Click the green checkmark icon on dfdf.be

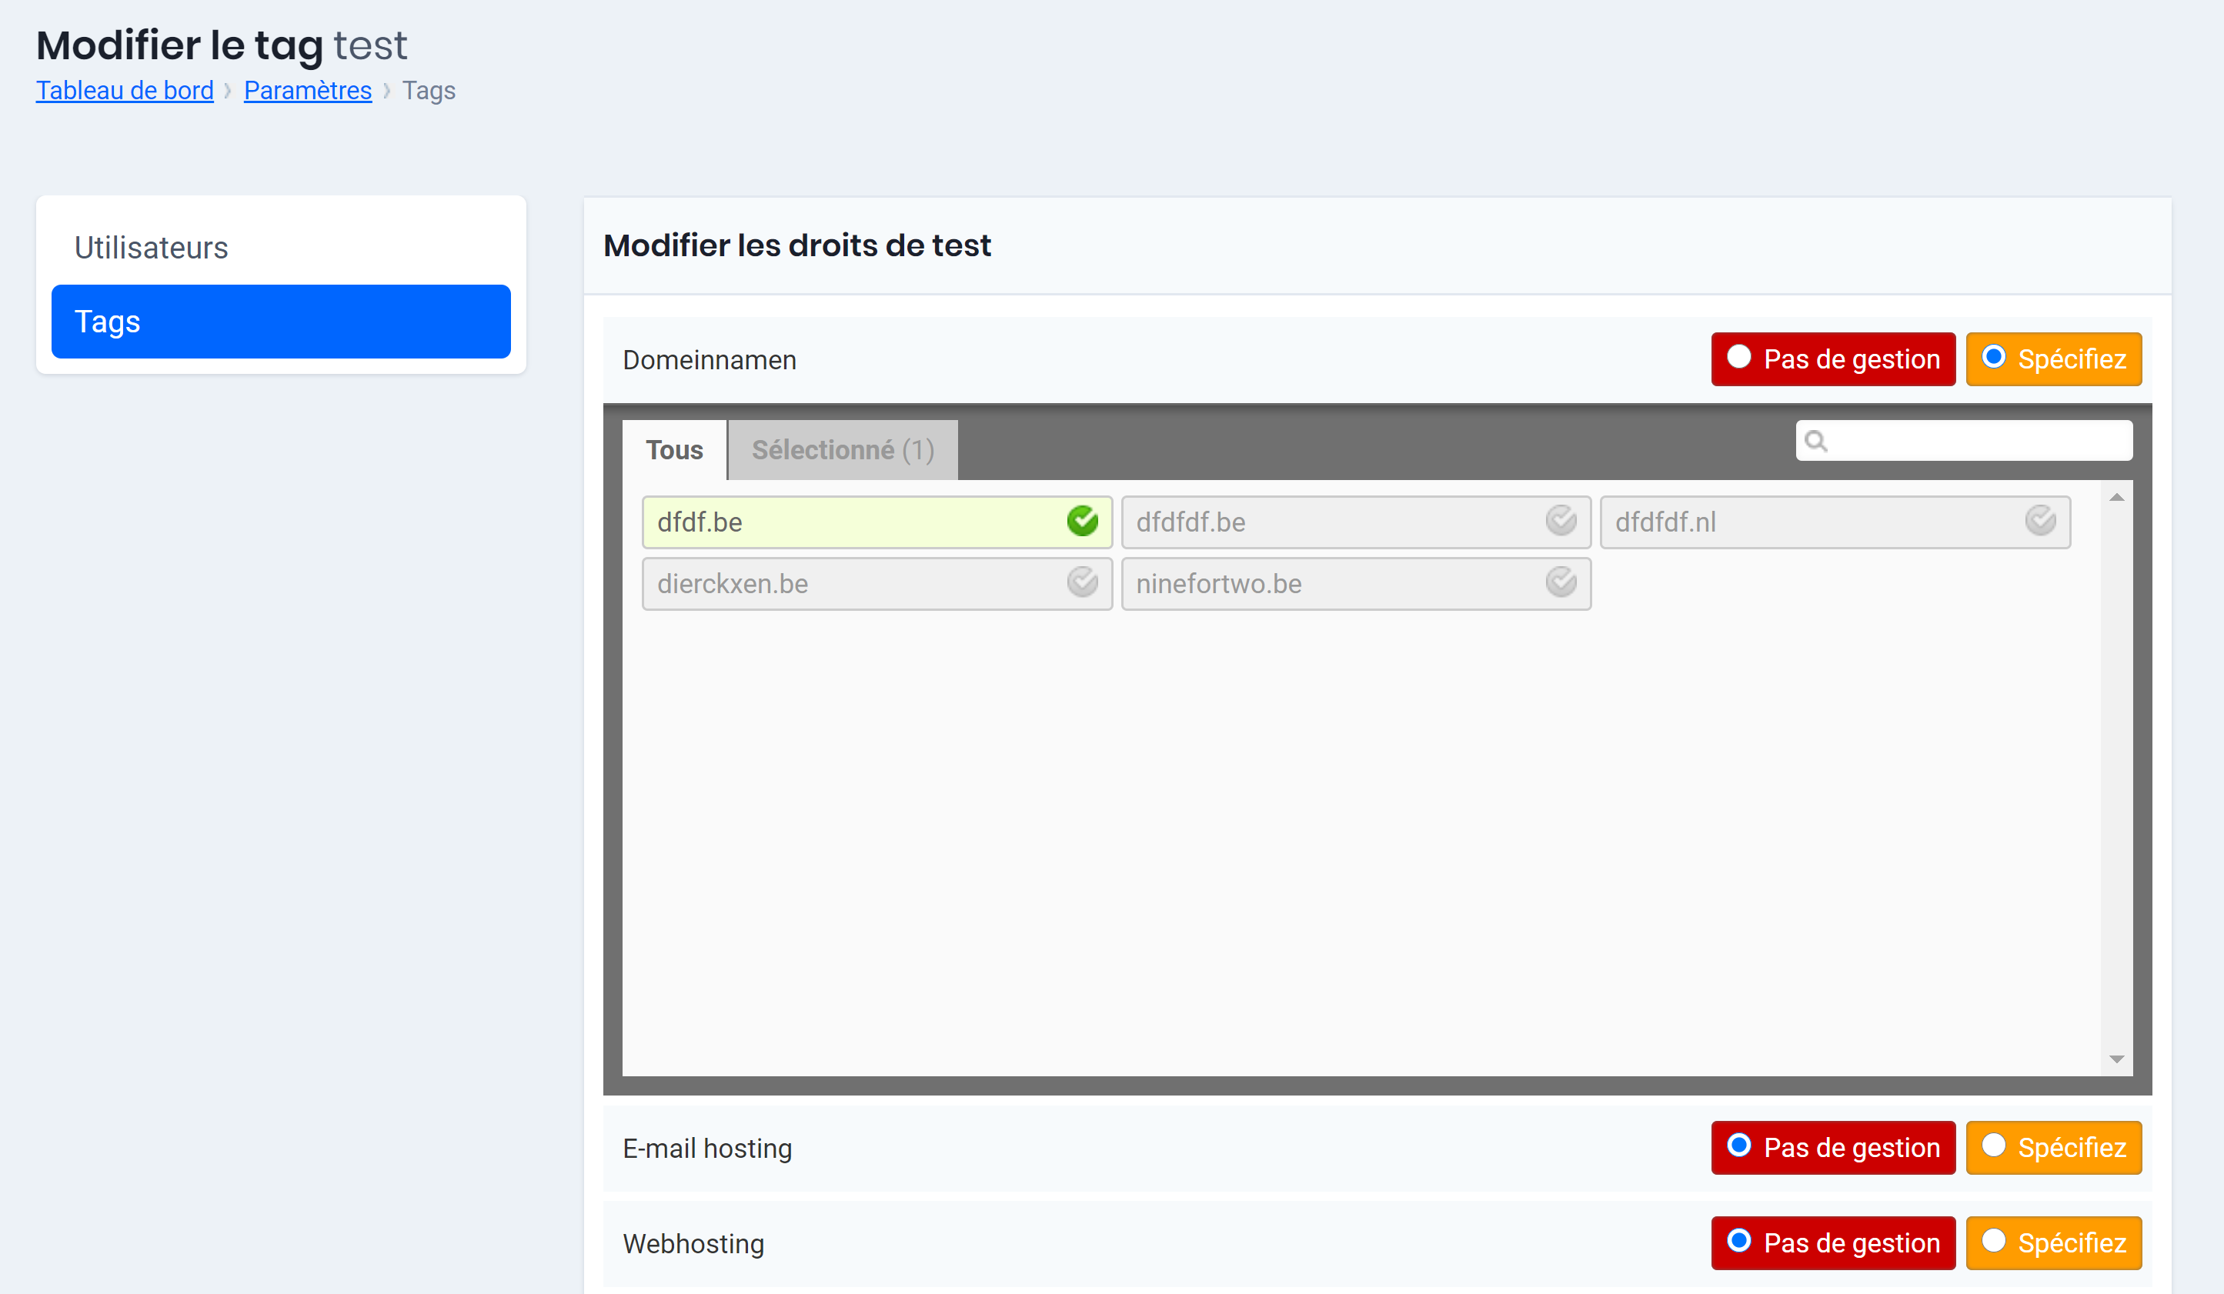click(1083, 522)
